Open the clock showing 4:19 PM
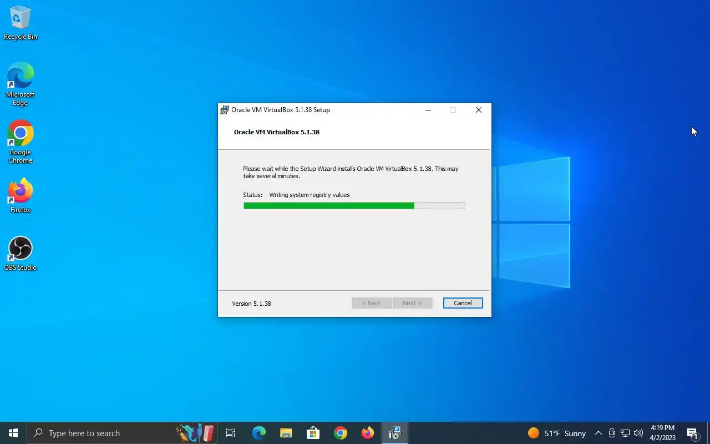The image size is (710, 444). 662,433
